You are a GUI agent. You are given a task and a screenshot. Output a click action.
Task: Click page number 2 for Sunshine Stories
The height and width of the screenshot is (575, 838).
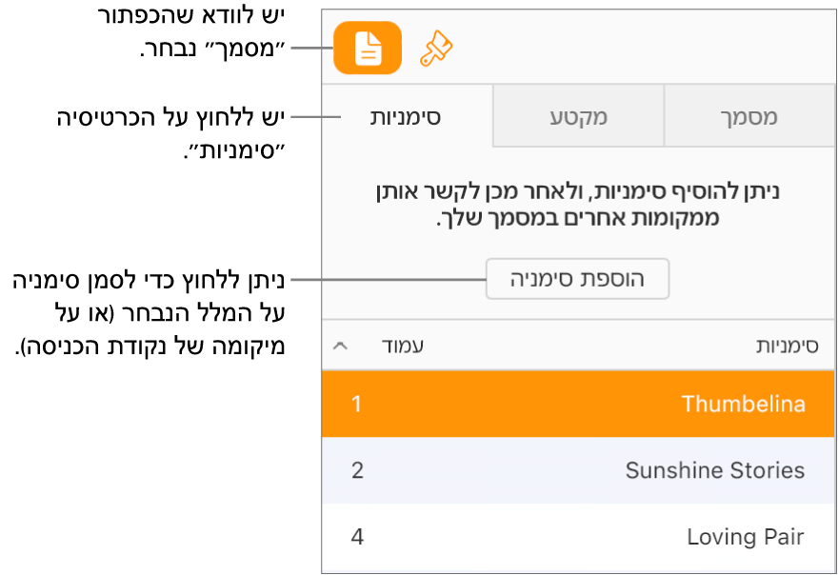(356, 469)
